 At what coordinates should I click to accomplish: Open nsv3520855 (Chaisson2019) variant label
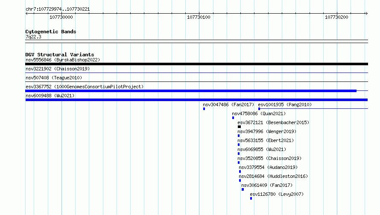[x=269, y=158]
